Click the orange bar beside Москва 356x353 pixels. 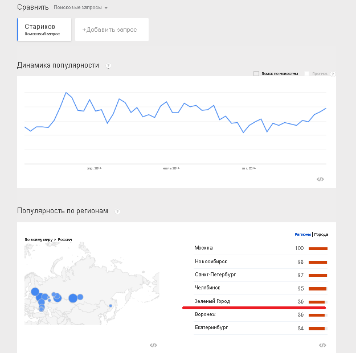tap(318, 248)
